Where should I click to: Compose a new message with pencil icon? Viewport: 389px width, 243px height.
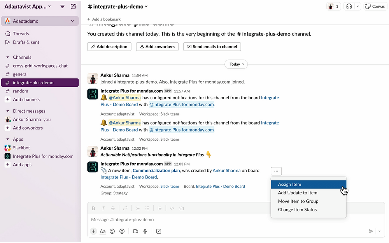click(x=73, y=7)
